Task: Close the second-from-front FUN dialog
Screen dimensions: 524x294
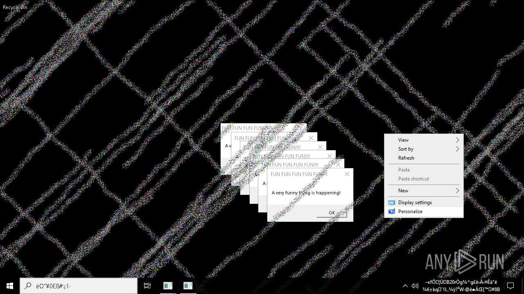Action: pos(338,165)
